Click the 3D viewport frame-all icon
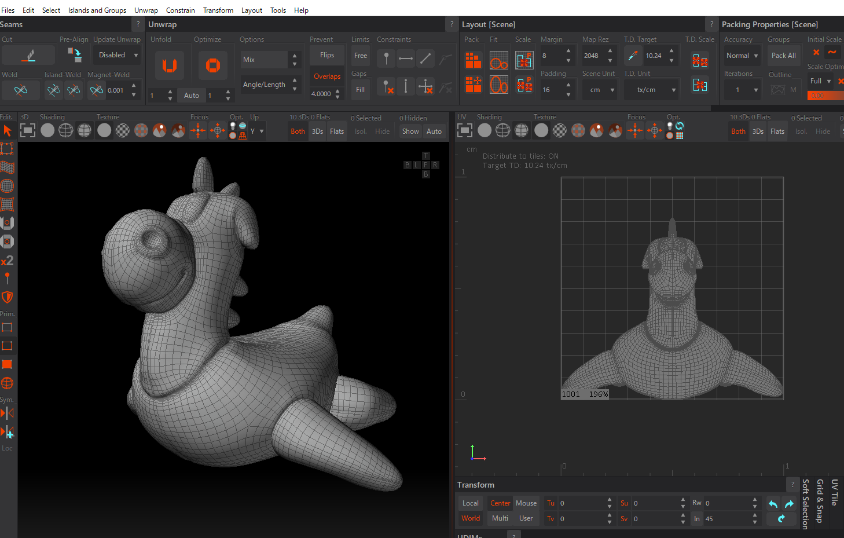 coord(28,130)
